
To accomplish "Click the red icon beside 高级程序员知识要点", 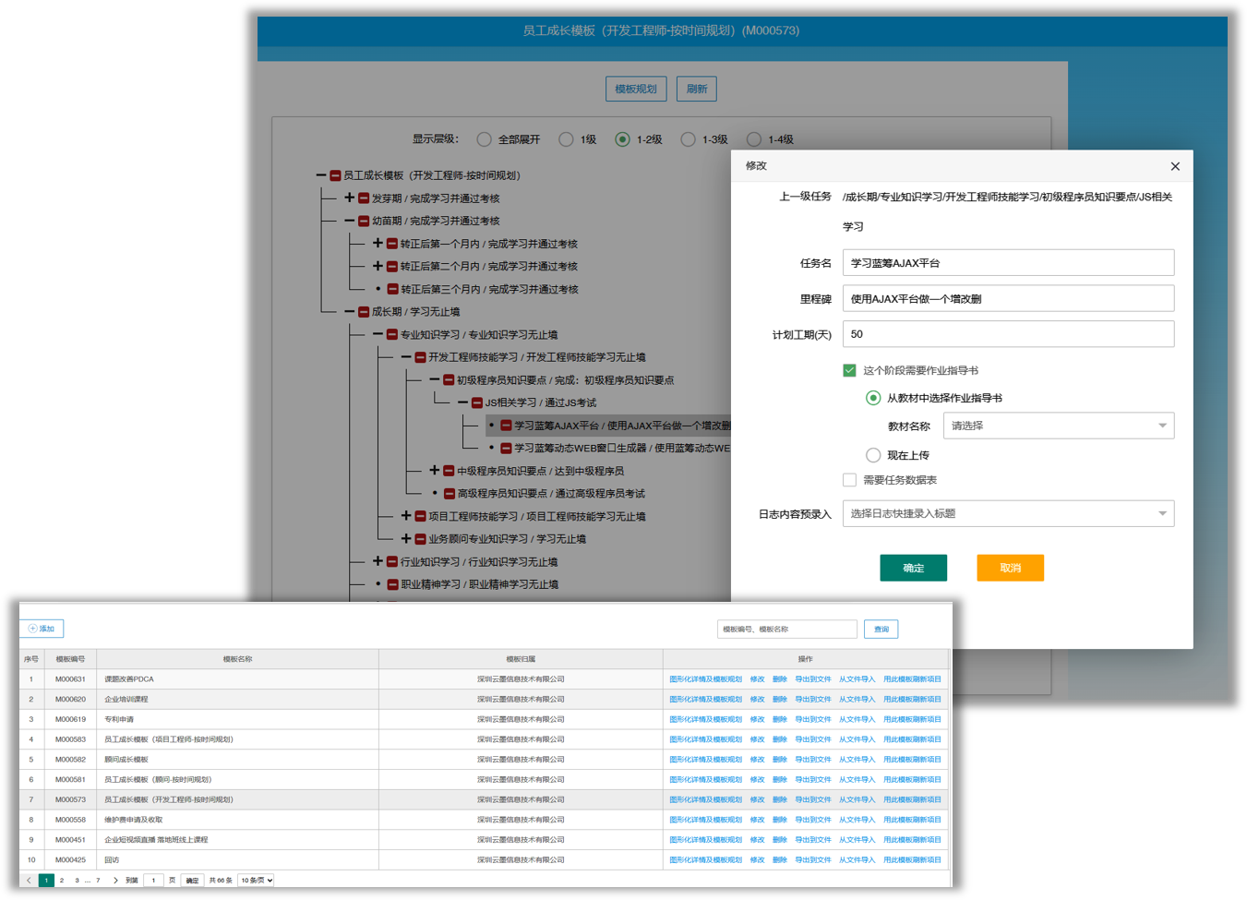I will point(449,494).
